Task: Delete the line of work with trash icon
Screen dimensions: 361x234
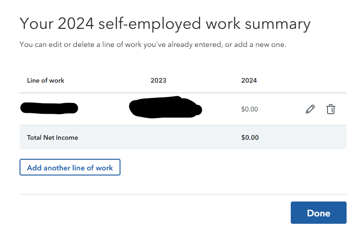Action: coord(331,109)
